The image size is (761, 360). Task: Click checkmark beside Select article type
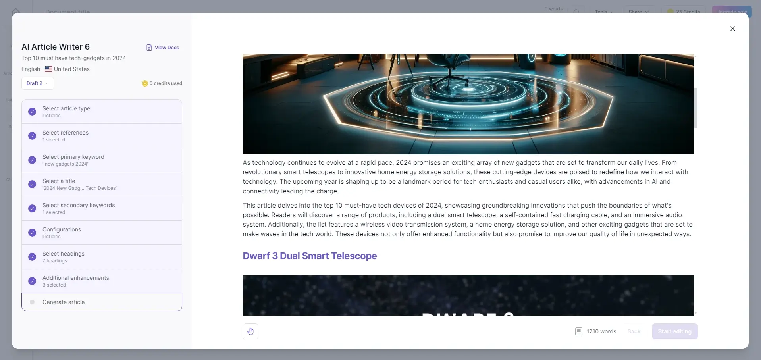pyautogui.click(x=32, y=112)
